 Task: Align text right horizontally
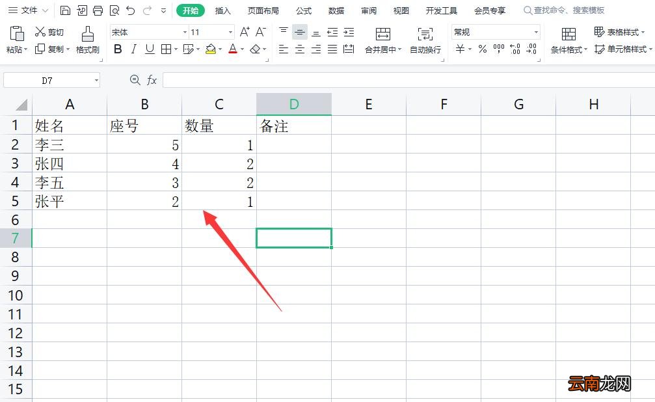(x=316, y=49)
